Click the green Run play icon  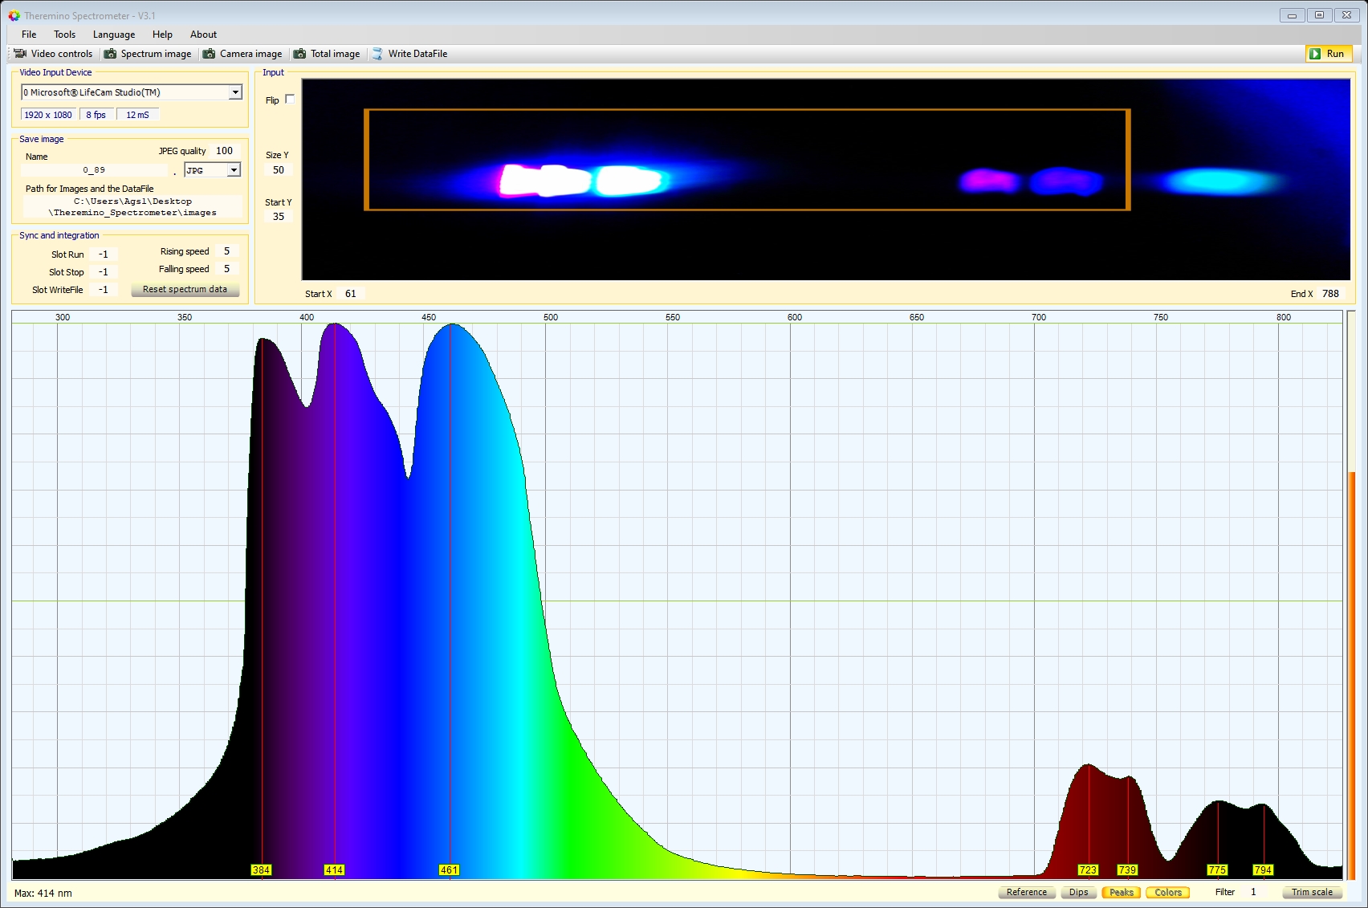1315,54
